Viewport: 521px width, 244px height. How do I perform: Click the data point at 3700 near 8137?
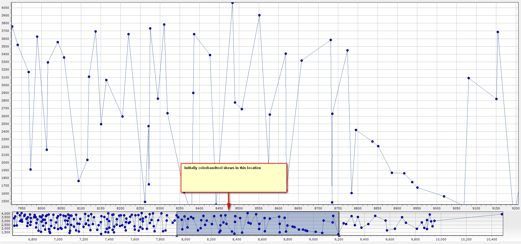95,31
